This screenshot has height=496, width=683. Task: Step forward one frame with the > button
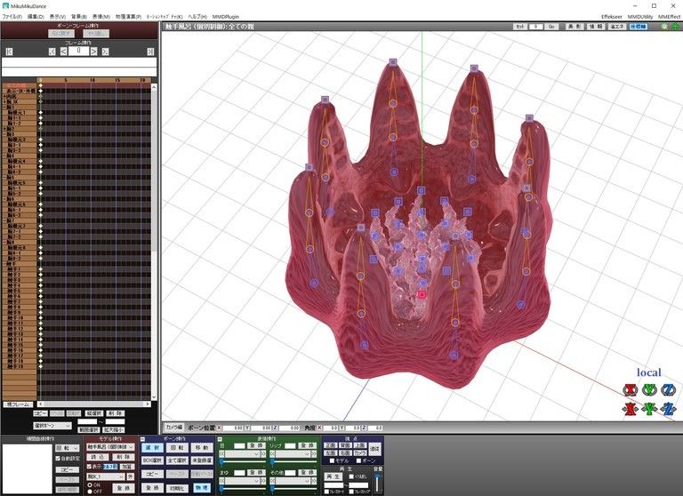click(93, 52)
